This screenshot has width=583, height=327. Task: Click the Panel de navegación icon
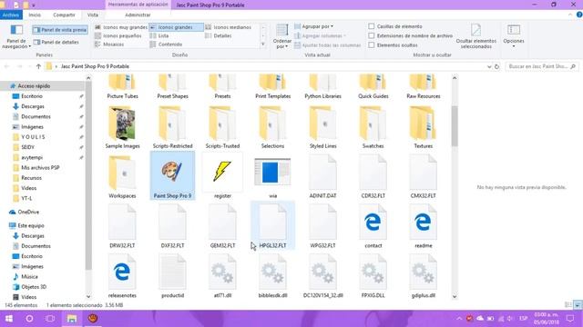pyautogui.click(x=16, y=30)
